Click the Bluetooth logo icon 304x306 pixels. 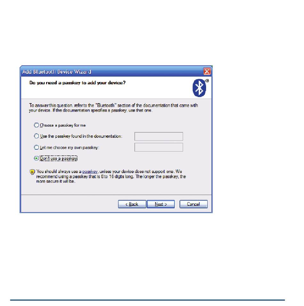tap(199, 88)
